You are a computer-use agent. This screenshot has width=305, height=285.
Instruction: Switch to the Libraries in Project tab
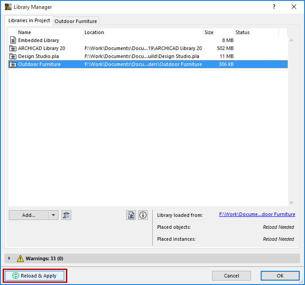point(29,20)
